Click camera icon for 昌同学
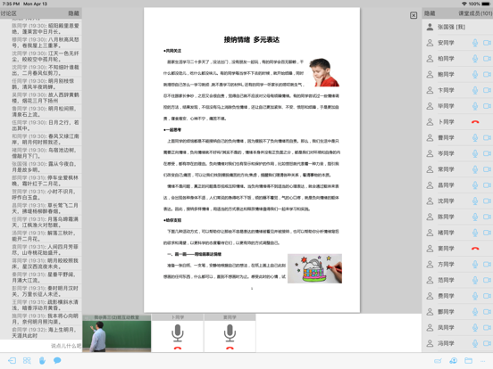493x369 pixels. pos(487,185)
